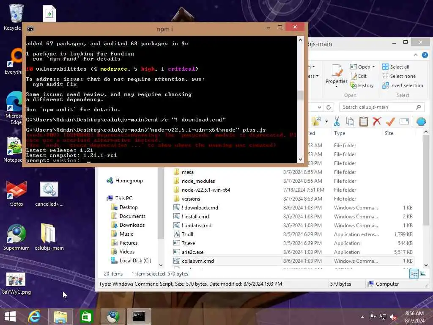Open Desktop in the navigation pane
The width and height of the screenshot is (433, 325).
(x=125, y=207)
